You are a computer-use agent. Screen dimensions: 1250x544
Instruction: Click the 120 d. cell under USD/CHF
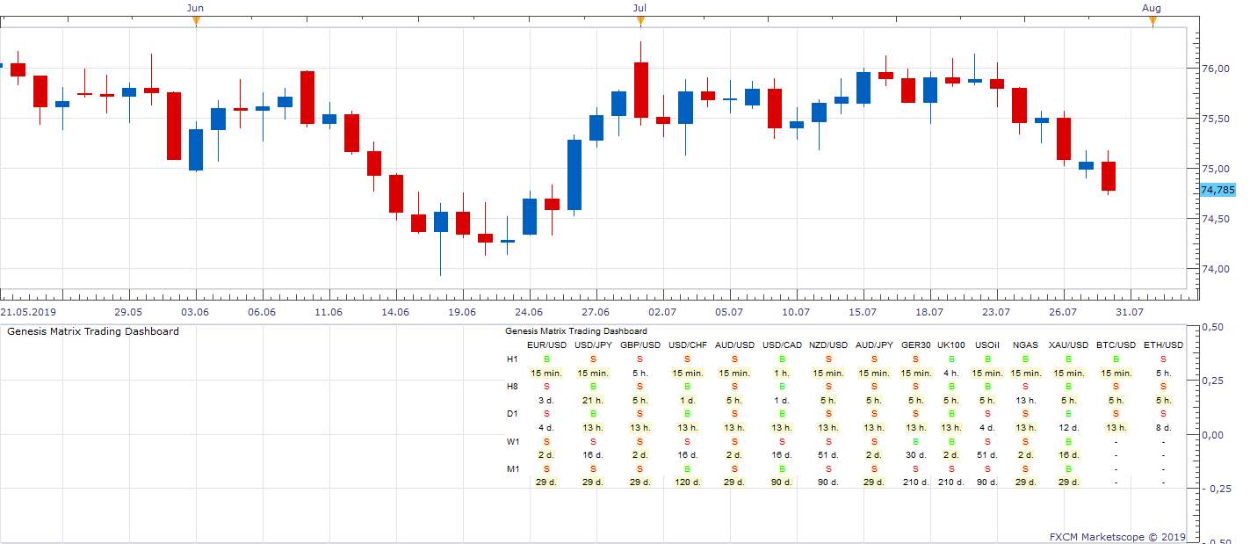pos(687,482)
